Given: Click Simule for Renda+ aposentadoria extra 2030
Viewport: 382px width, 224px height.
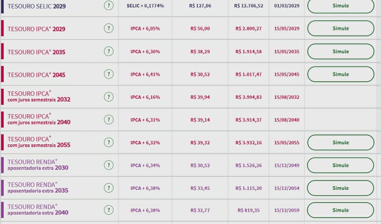Looking at the screenshot, I should pos(340,165).
